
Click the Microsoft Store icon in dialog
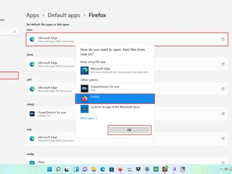click(x=85, y=109)
